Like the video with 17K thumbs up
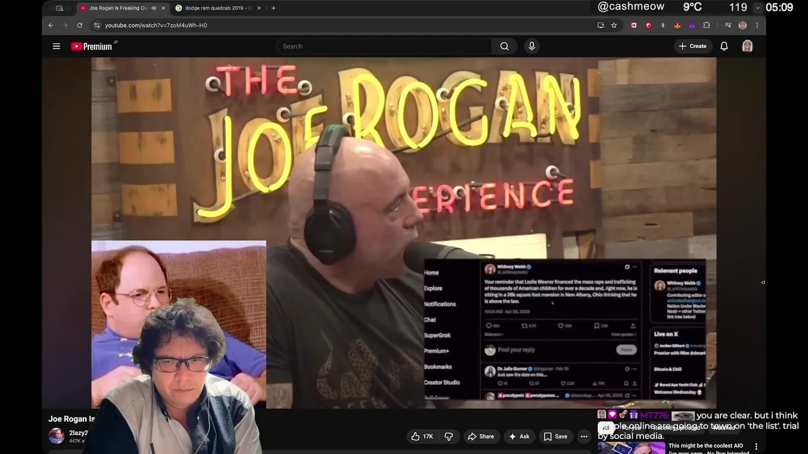Viewport: 808px width, 454px height. (x=422, y=436)
